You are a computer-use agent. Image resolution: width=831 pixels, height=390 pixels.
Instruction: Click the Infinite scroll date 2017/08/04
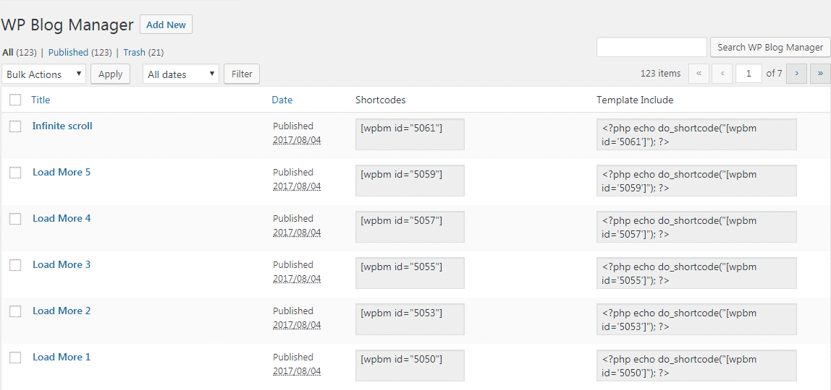point(297,141)
